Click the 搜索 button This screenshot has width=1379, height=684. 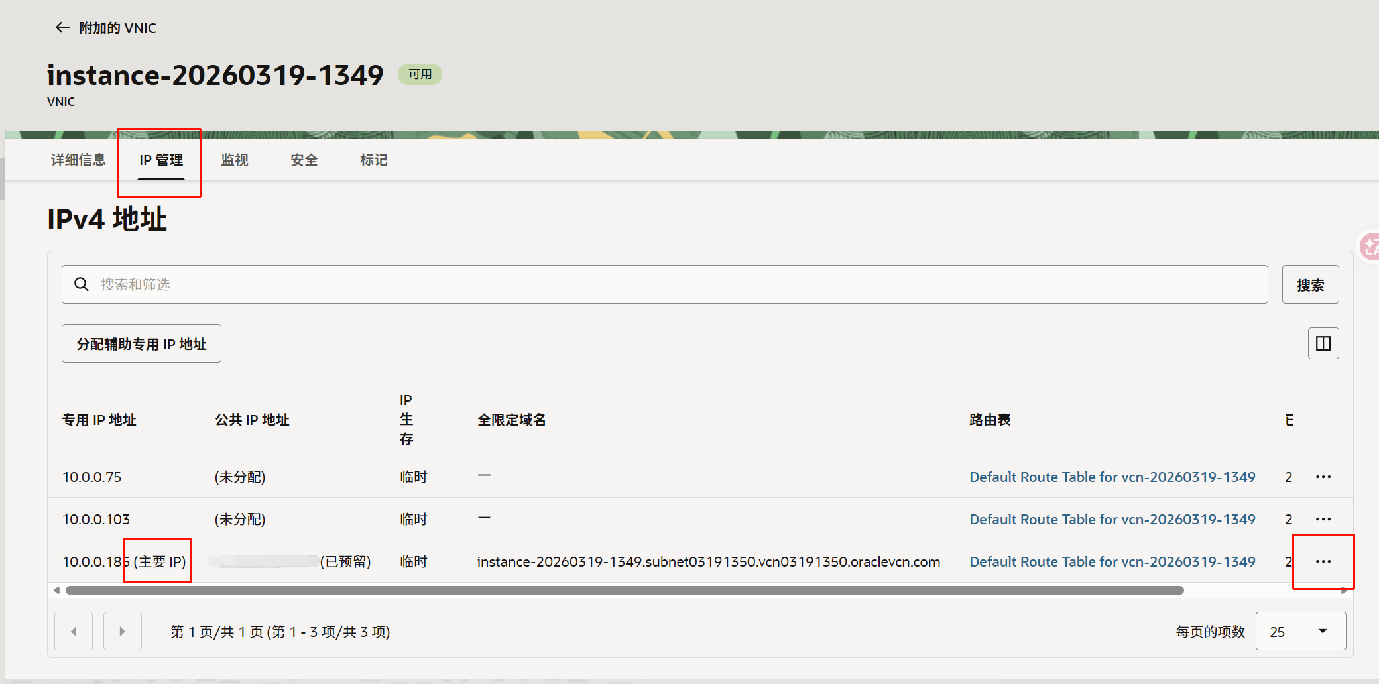1310,284
